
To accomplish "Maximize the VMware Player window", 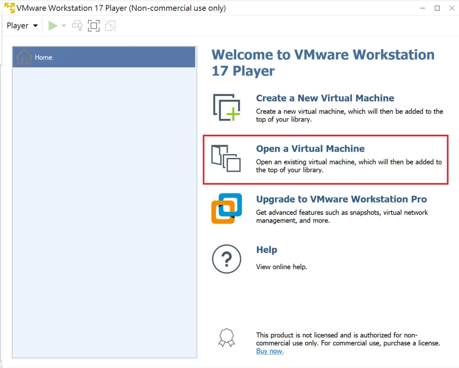I will click(437, 8).
